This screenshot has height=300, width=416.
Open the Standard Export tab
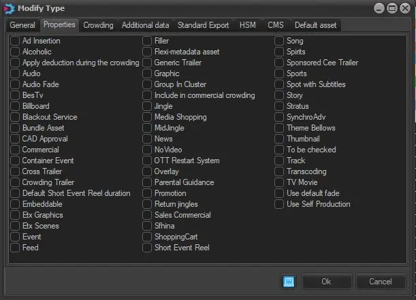203,25
